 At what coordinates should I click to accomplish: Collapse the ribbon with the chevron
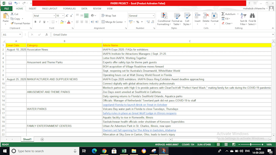click(x=273, y=28)
